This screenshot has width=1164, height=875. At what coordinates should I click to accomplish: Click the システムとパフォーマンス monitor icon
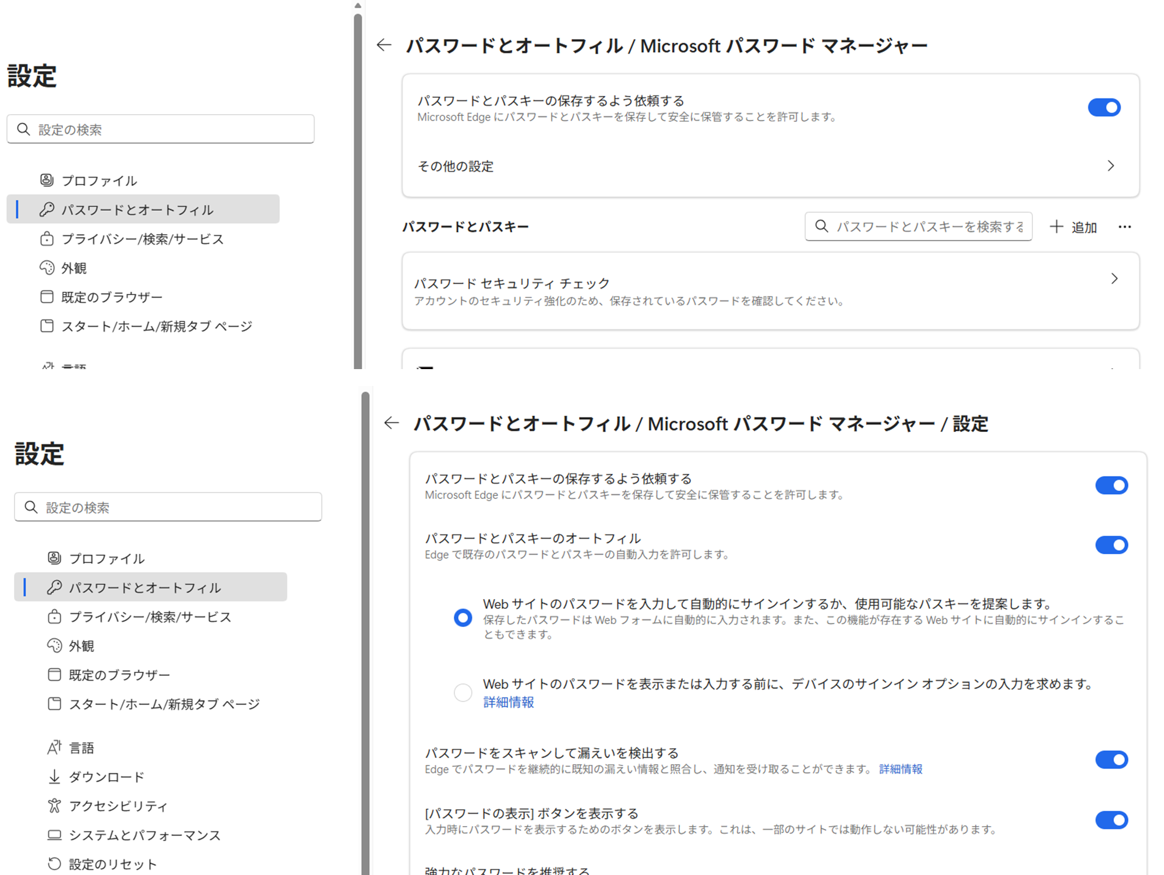tap(54, 835)
